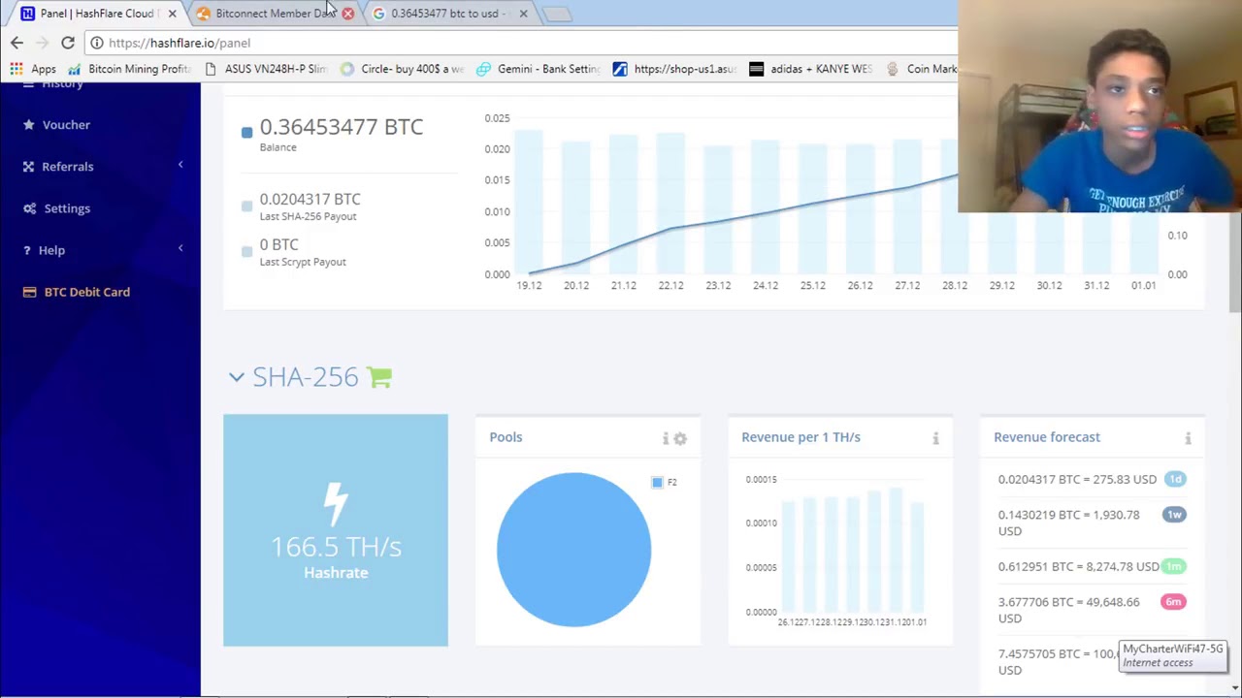Click 3.677706 BTC = 49,648.66 USD forecast

tap(1069, 610)
